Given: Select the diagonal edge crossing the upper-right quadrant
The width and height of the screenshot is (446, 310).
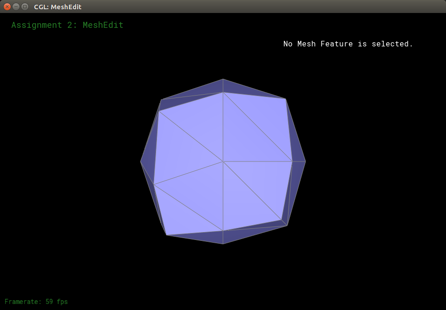Looking at the screenshot, I should (x=258, y=127).
